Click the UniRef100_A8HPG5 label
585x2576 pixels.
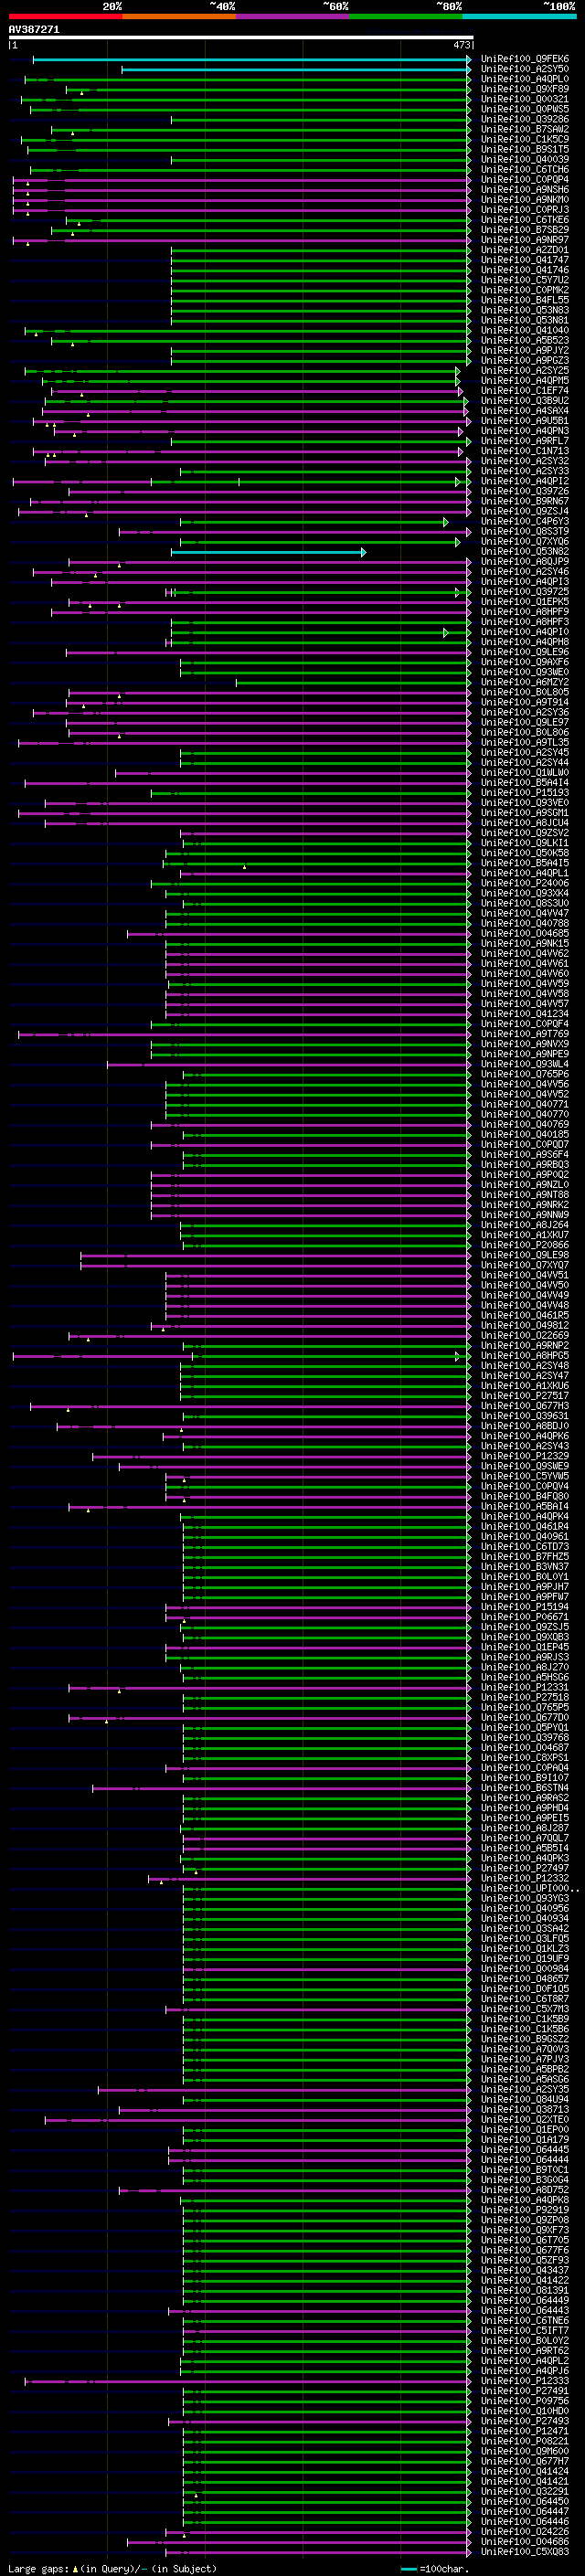[525, 1356]
